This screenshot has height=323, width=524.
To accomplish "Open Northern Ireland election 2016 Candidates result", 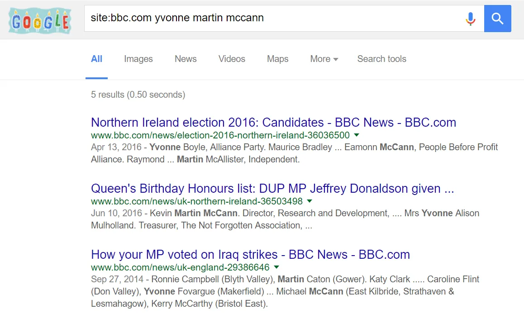I will [x=273, y=122].
